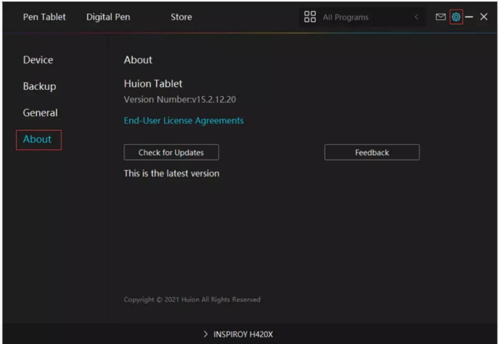The width and height of the screenshot is (499, 344).
Task: Click the Copyright 2021 Huion notice
Action: click(192, 299)
